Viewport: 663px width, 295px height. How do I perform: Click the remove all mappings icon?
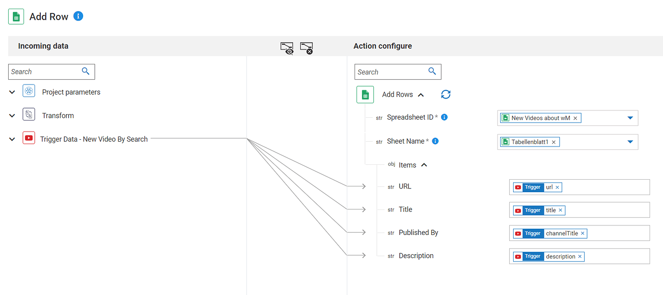[x=307, y=48]
